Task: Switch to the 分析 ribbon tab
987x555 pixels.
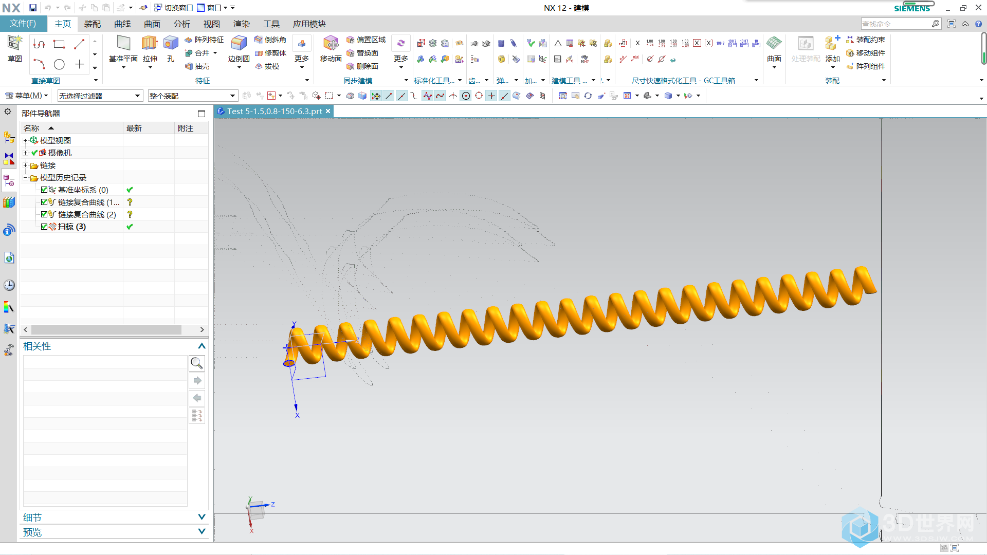Action: click(x=182, y=24)
